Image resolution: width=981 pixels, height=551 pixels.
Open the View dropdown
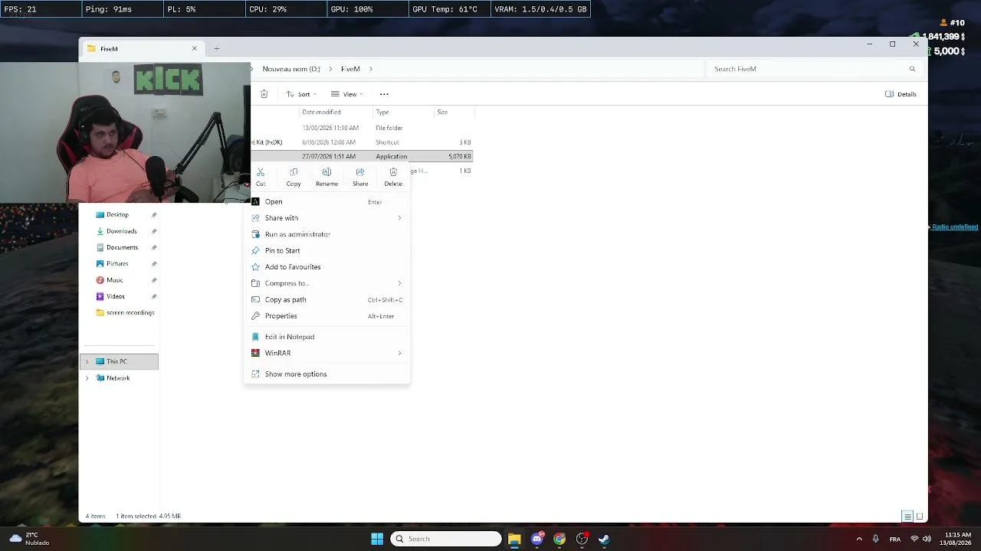pyautogui.click(x=347, y=94)
